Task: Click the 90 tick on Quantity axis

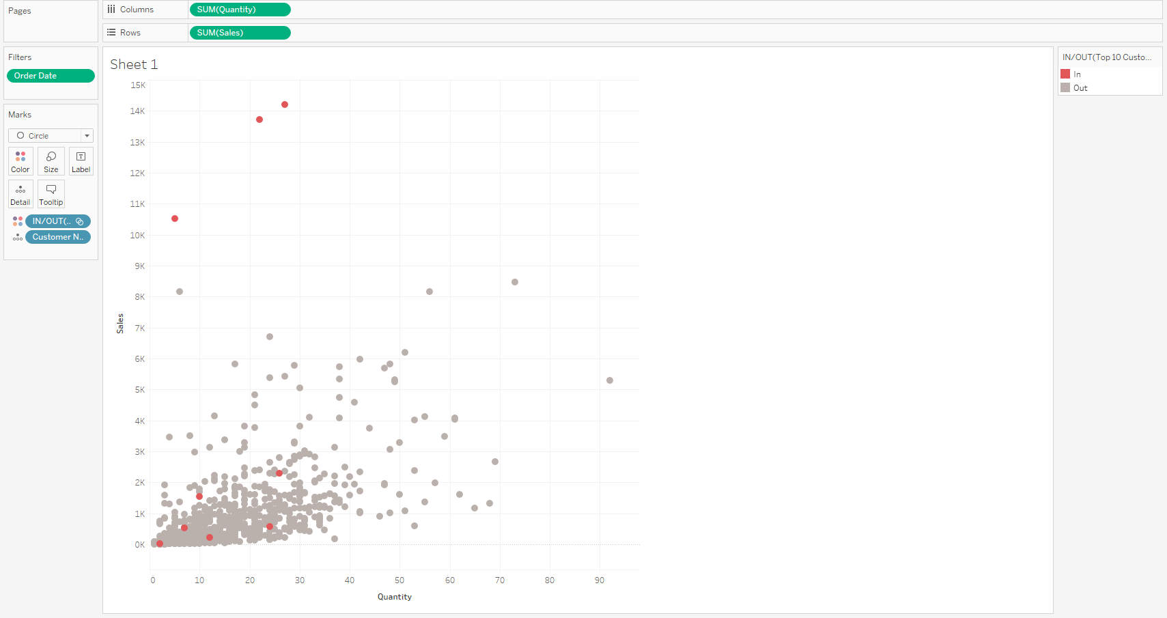Action: tap(600, 580)
